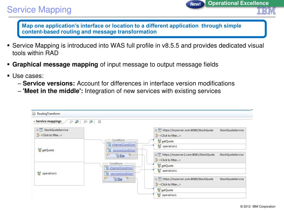Collapse the Service mappings section arrow
Image resolution: width=284 pixels, height=213 pixels.
tap(34, 121)
